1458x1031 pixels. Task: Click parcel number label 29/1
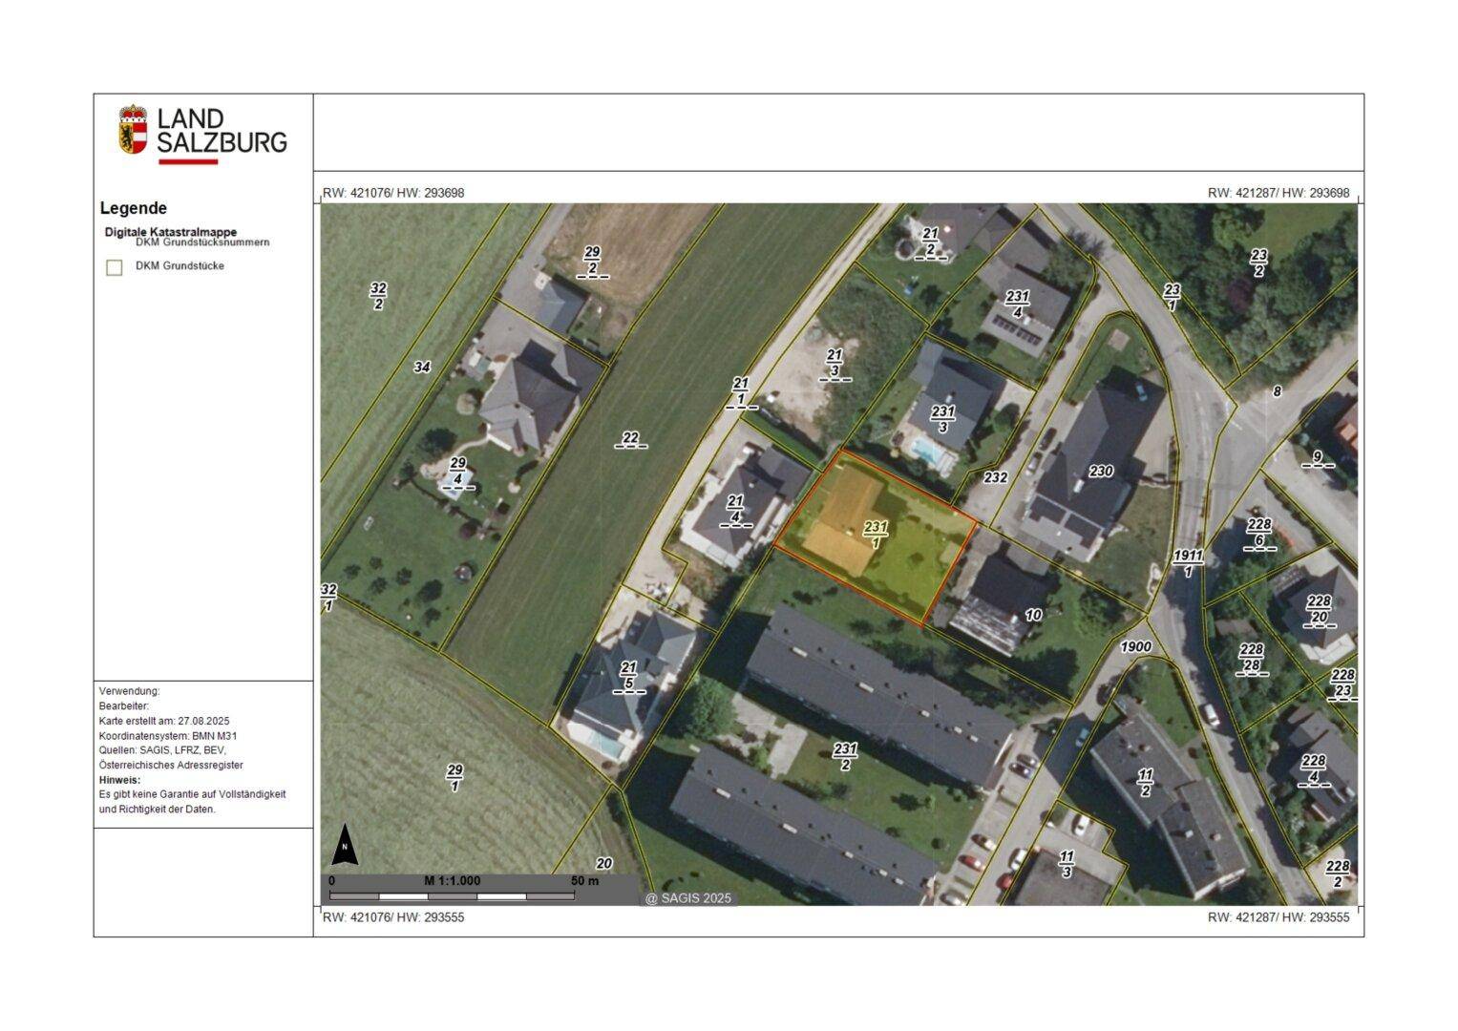pyautogui.click(x=454, y=778)
